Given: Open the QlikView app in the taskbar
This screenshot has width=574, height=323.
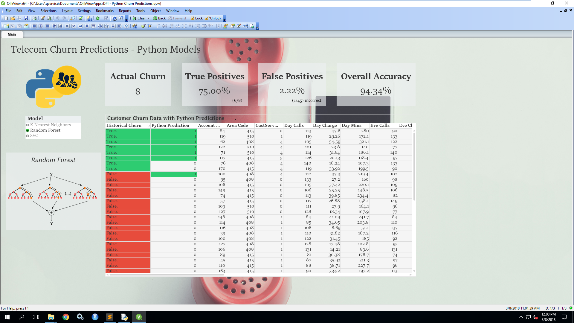Looking at the screenshot, I should [x=139, y=317].
